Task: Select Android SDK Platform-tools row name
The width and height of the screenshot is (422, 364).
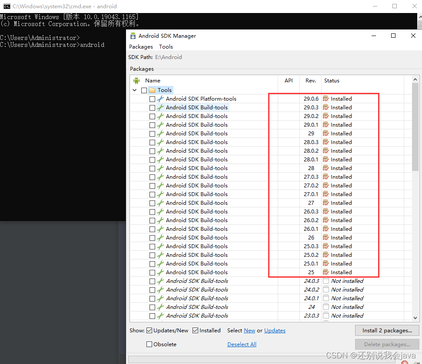Action: (x=201, y=99)
